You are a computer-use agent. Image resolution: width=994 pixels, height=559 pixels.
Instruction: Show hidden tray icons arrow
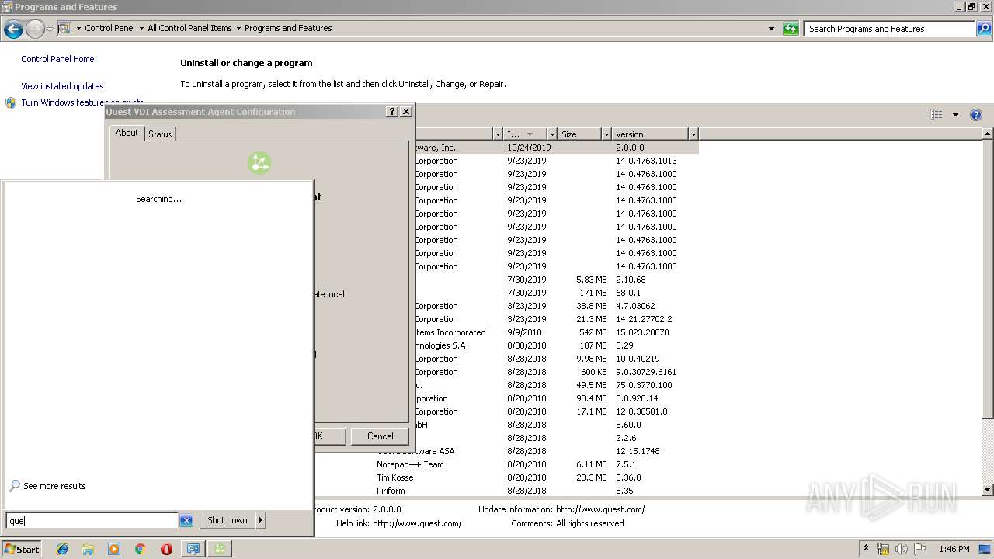pyautogui.click(x=867, y=549)
